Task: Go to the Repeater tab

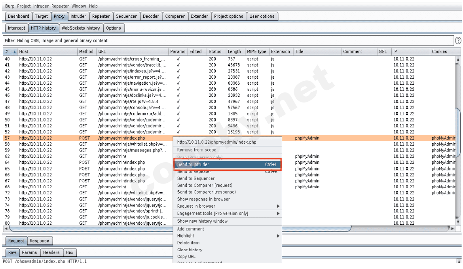Action: (101, 16)
